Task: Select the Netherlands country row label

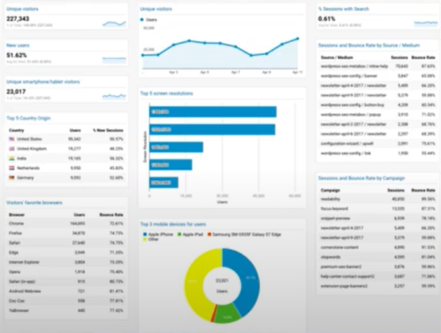Action: pos(28,168)
